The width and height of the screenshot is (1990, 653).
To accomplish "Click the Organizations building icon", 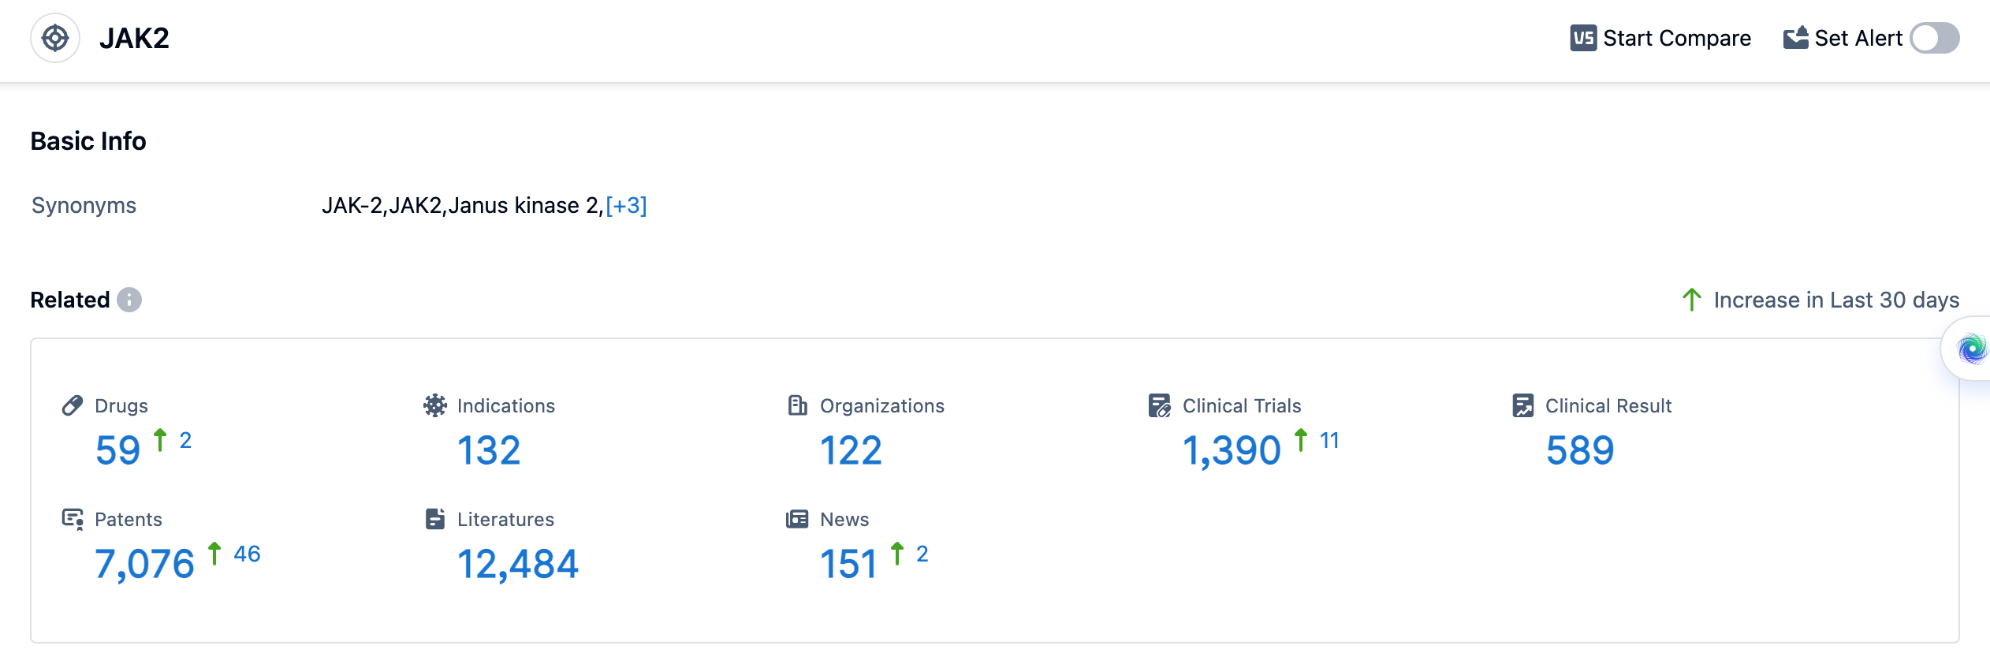I will 797,405.
